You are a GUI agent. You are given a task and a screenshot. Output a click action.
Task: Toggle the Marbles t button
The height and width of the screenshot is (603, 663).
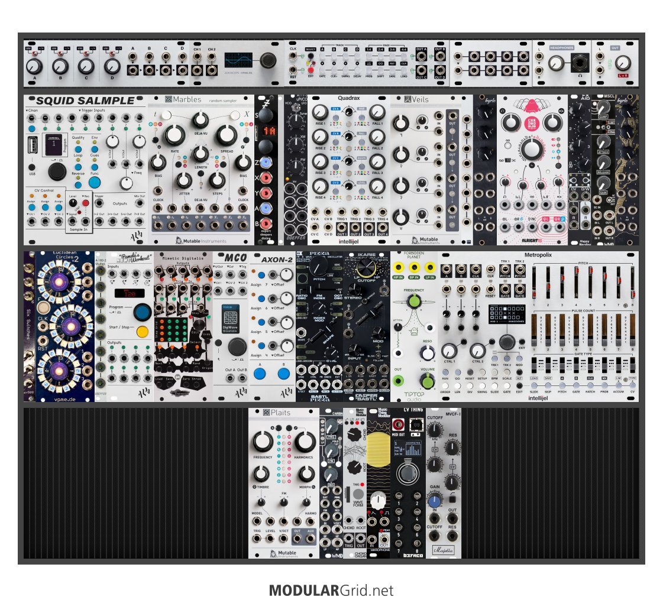click(x=166, y=115)
